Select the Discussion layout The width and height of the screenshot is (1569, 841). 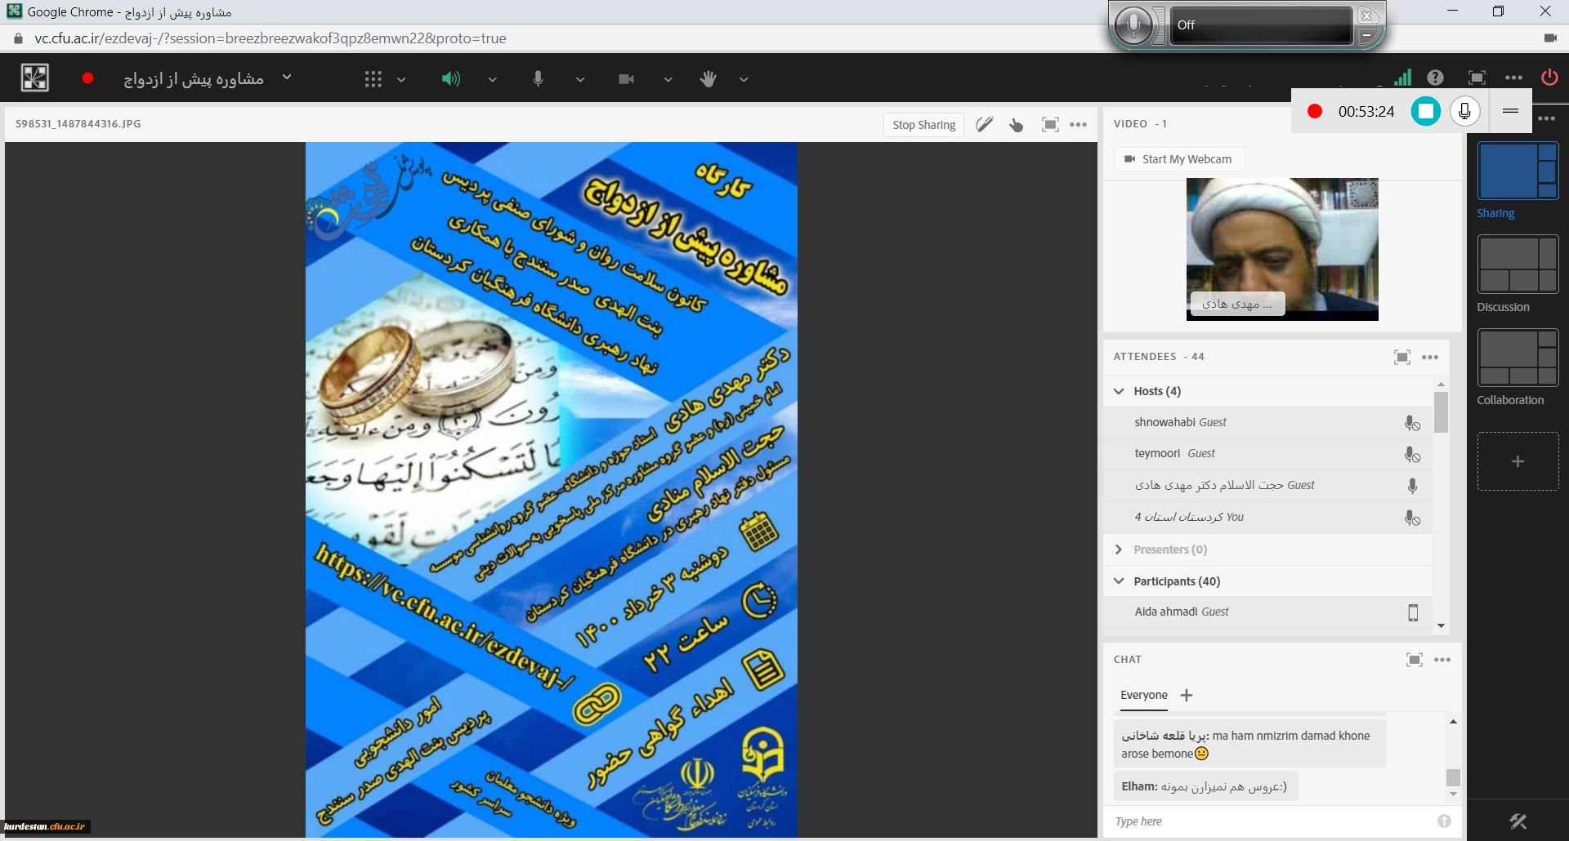tap(1517, 265)
